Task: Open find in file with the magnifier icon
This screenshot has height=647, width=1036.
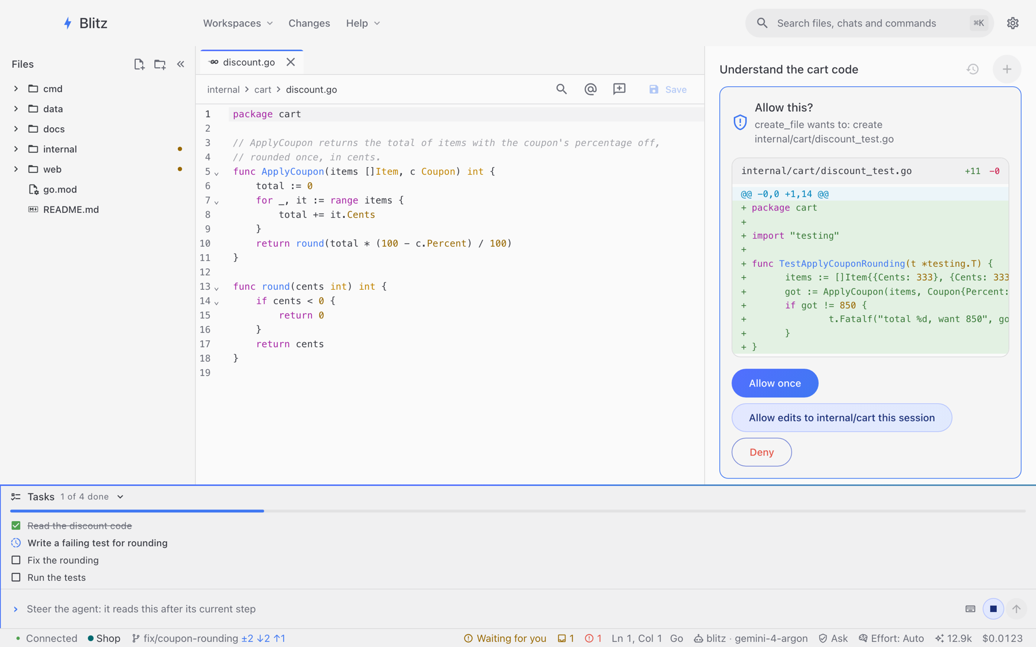Action: click(561, 89)
